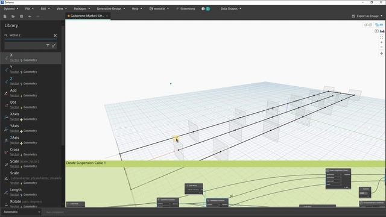
Task: Select the Vector X node in library results
Action: tap(31, 58)
